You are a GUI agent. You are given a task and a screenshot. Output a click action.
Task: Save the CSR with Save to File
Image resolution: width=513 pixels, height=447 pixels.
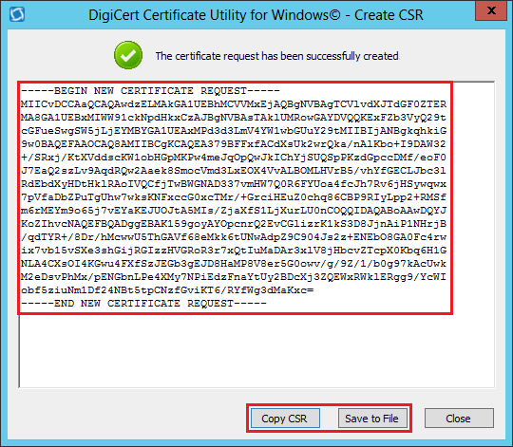click(x=372, y=418)
